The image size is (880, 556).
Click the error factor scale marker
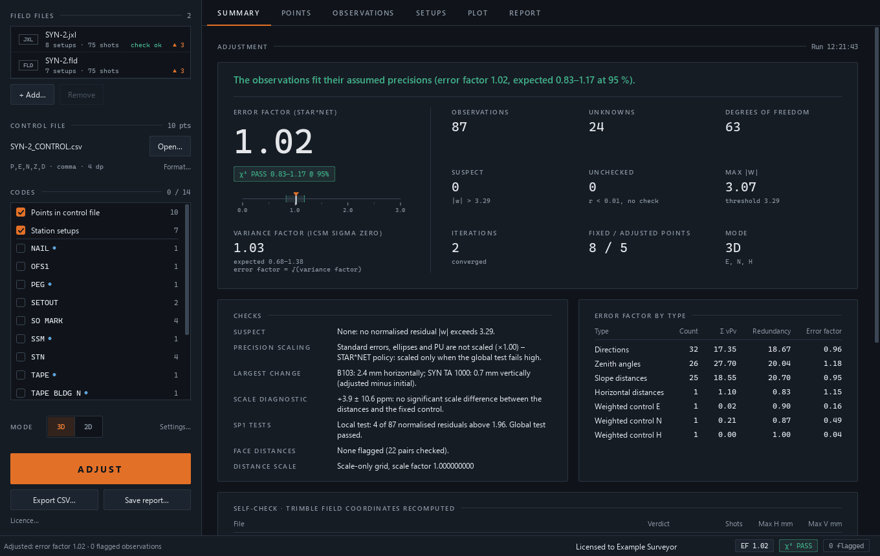coord(296,198)
